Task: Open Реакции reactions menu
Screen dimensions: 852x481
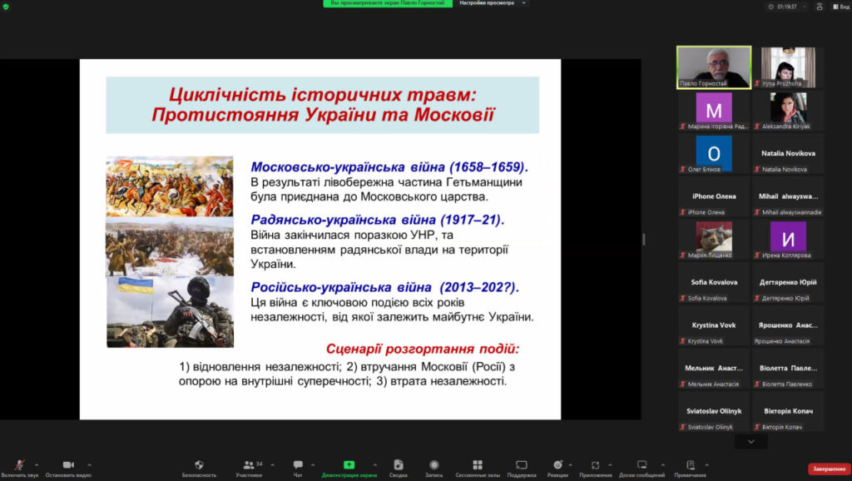Action: (557, 466)
